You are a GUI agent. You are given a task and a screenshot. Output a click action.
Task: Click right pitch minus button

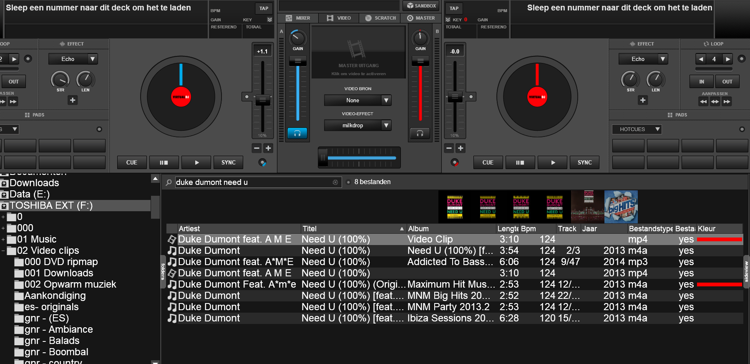[x=449, y=148]
